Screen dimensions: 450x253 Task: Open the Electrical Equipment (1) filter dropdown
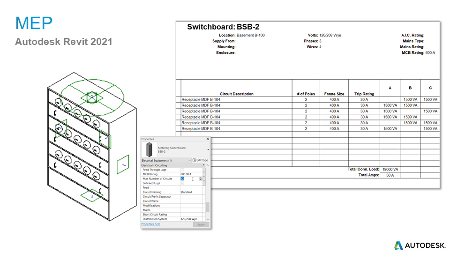click(189, 160)
